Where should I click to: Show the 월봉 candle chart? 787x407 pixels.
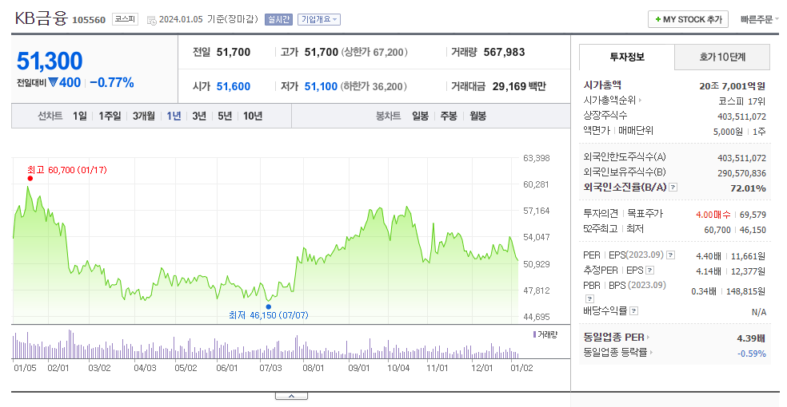point(477,117)
